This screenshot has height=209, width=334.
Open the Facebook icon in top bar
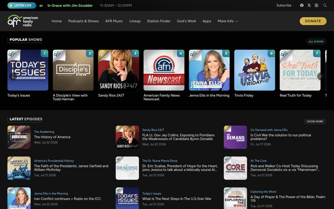302,5
